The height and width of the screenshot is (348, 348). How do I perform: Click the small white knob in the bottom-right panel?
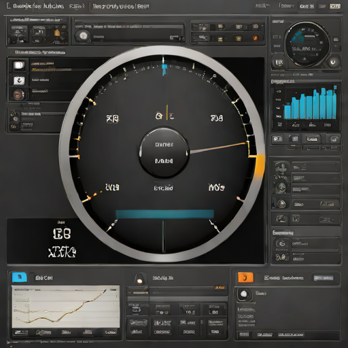pyautogui.click(x=244, y=294)
